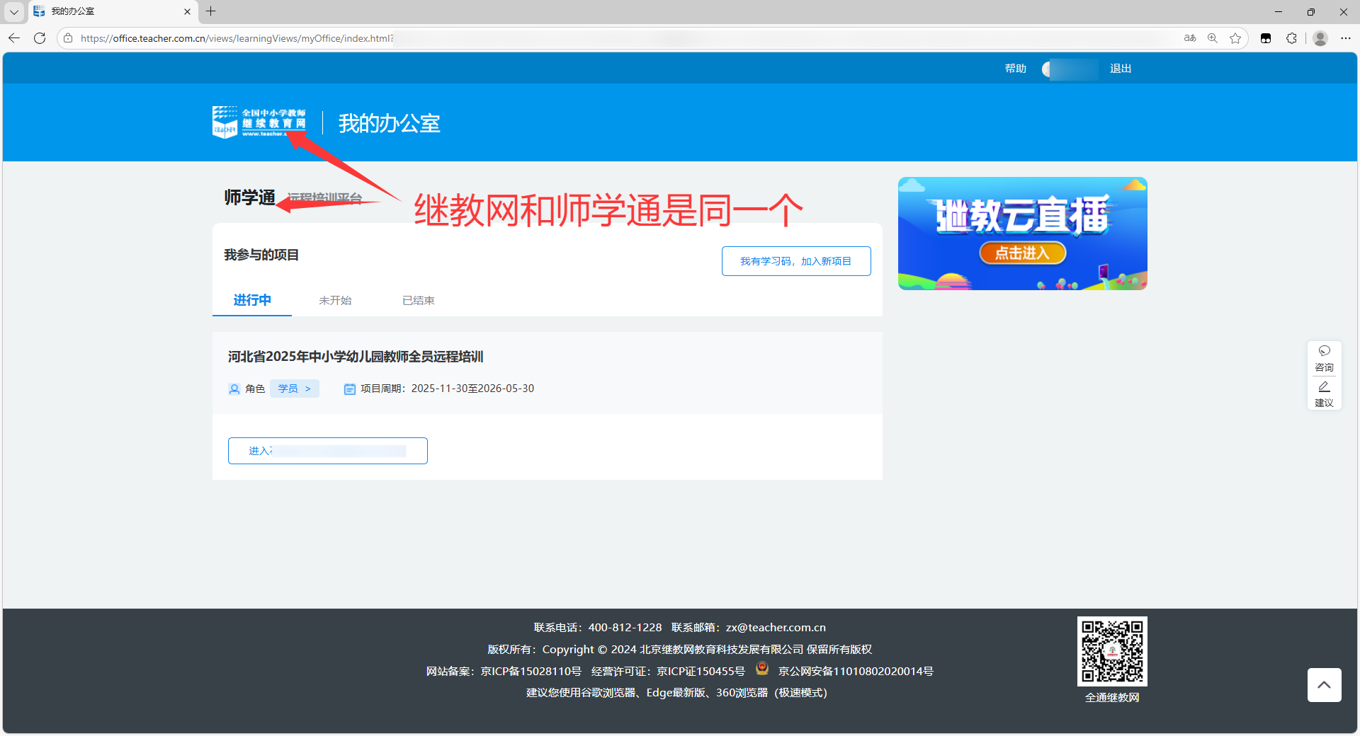
Task: Expand the 学员 role selector
Action: click(294, 389)
